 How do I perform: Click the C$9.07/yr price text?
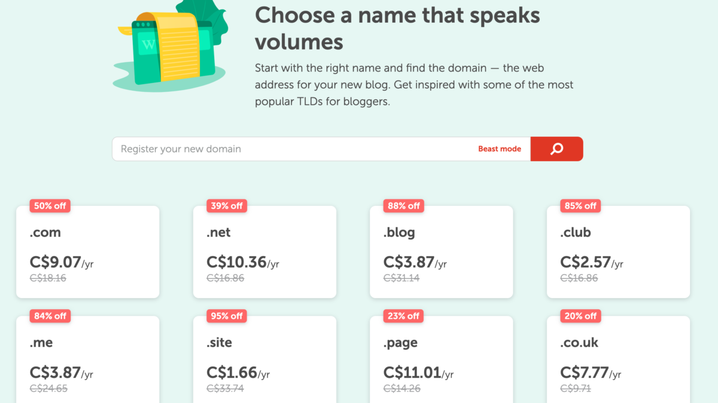click(62, 262)
